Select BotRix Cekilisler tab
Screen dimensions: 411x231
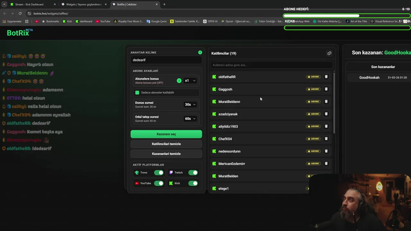tap(135, 4)
